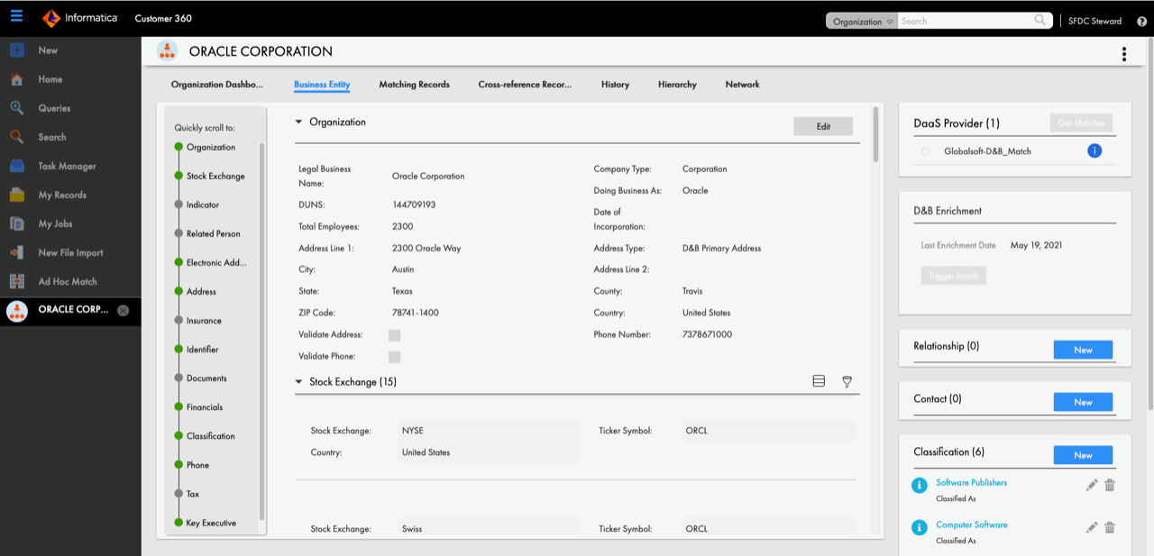
Task: Click the Get Matches button
Action: click(x=1082, y=123)
